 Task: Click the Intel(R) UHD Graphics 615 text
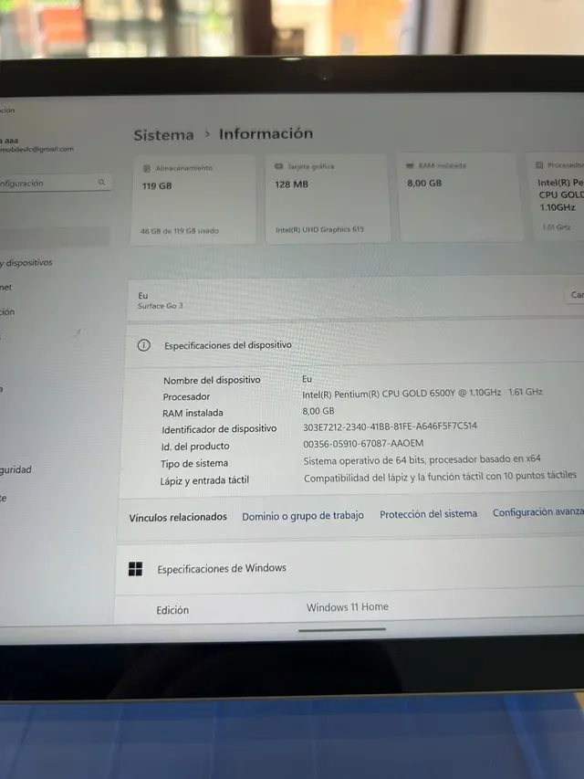click(319, 229)
